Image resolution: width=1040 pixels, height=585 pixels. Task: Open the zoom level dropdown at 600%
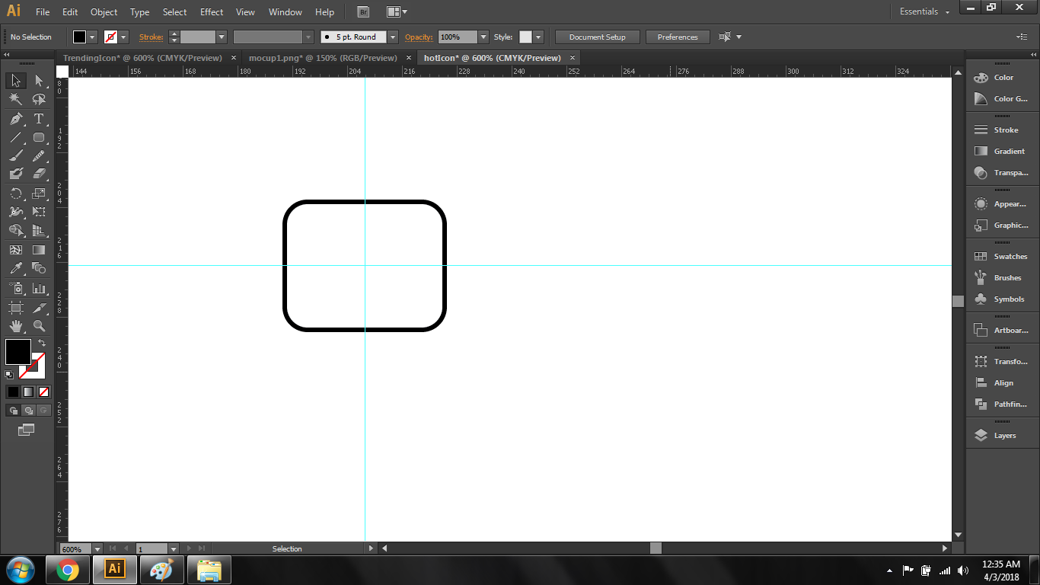(97, 548)
